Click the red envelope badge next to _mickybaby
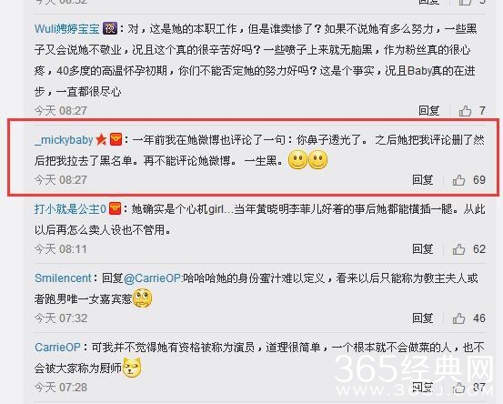Image resolution: width=503 pixels, height=404 pixels. [x=116, y=139]
